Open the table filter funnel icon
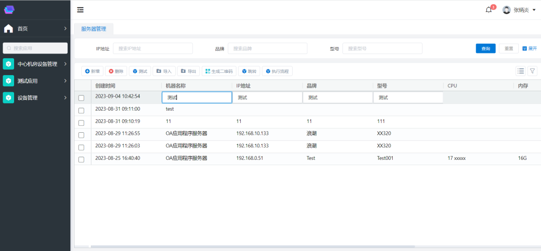This screenshot has width=541, height=251. pyautogui.click(x=532, y=71)
